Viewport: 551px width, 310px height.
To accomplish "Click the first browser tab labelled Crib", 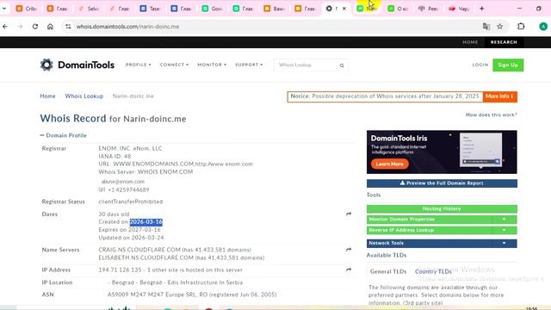I will 27,9.
